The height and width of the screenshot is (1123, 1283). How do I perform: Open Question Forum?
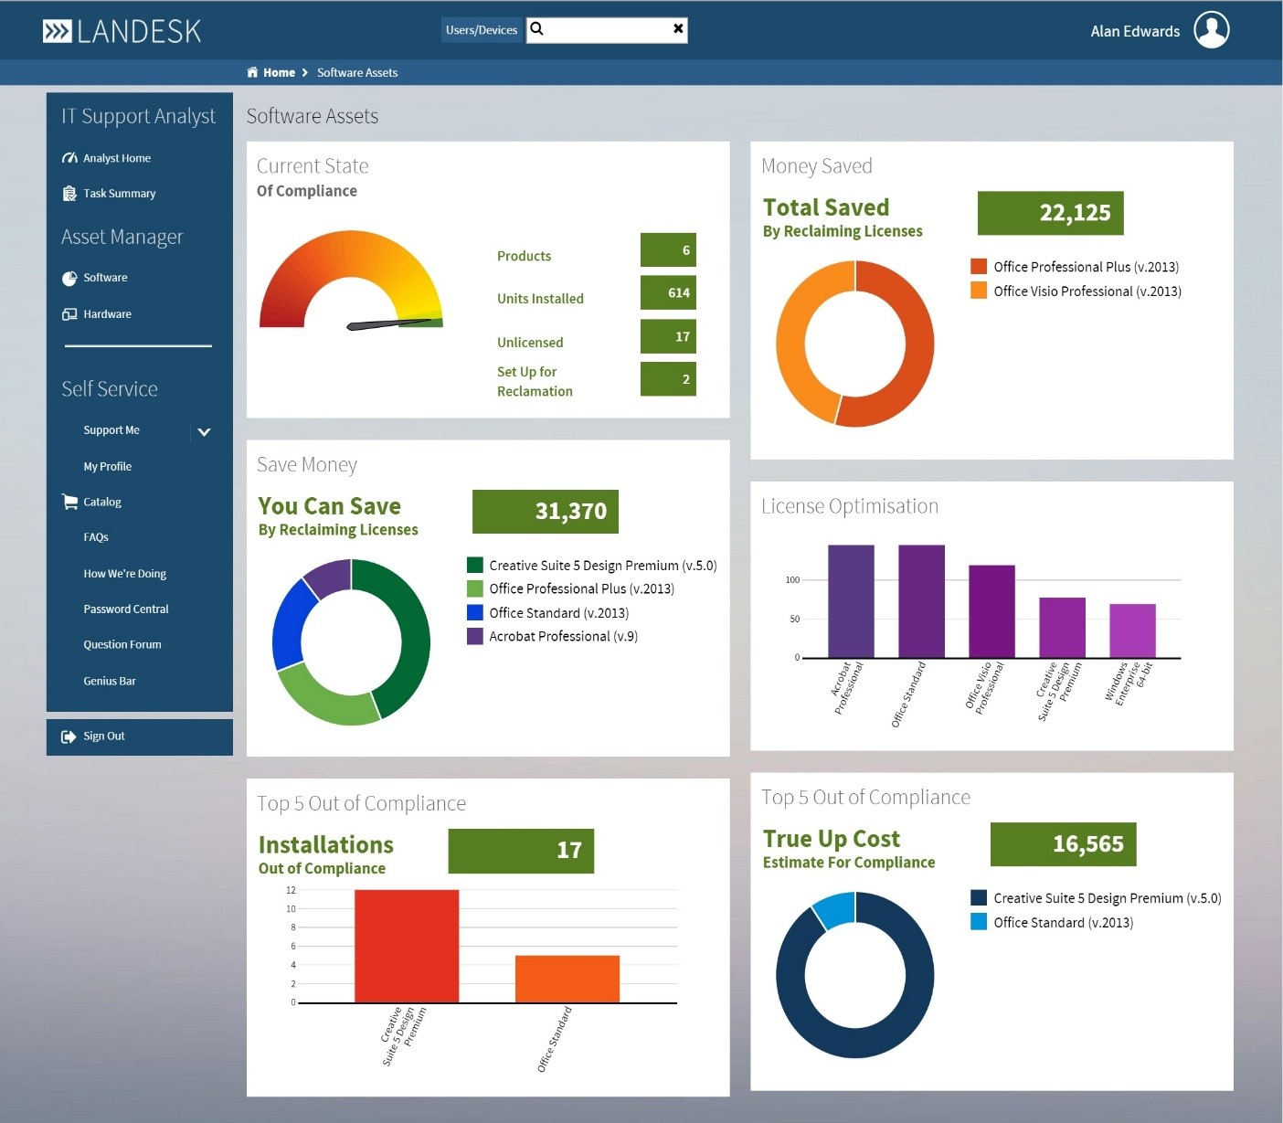tap(122, 645)
